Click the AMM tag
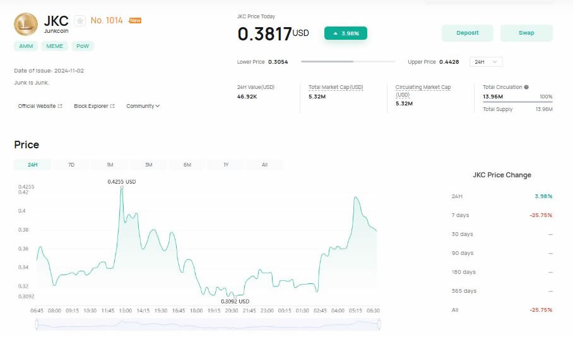Screen dimensions: 573x337 25,46
